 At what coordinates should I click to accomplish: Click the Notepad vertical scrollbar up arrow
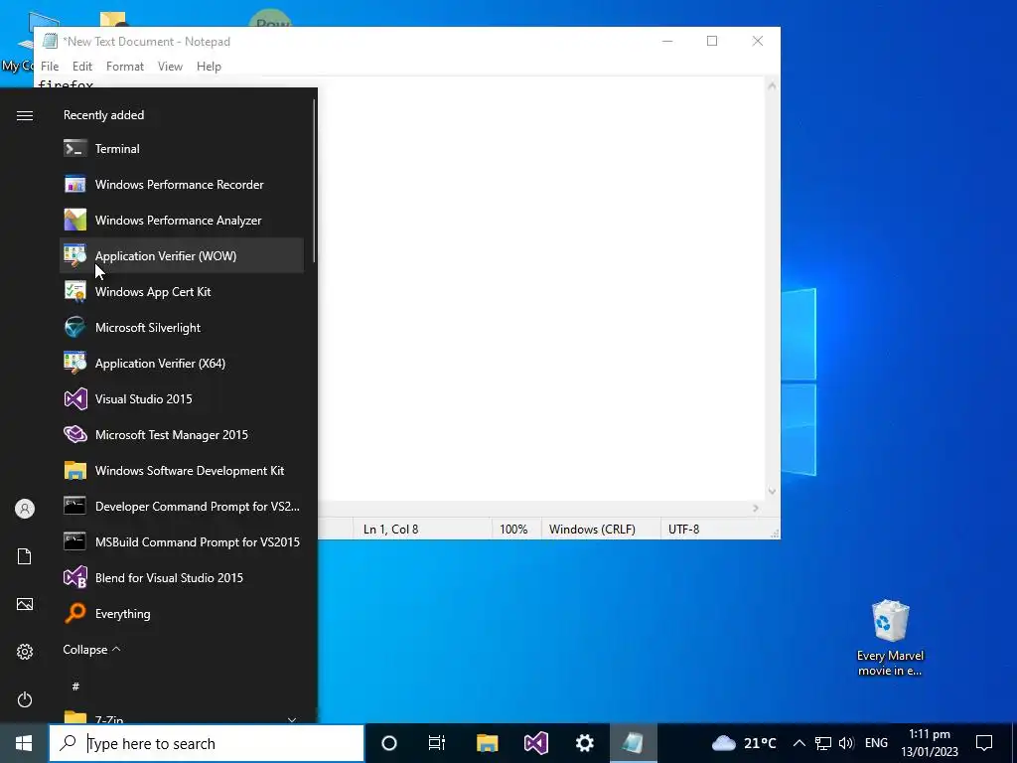[x=772, y=85]
